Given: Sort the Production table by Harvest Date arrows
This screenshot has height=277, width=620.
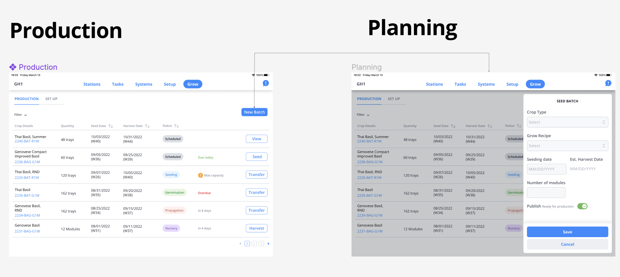Looking at the screenshot, I should click(x=147, y=126).
